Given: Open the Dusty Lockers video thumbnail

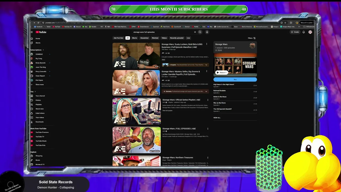Looking at the screenshot, I should (136, 55).
